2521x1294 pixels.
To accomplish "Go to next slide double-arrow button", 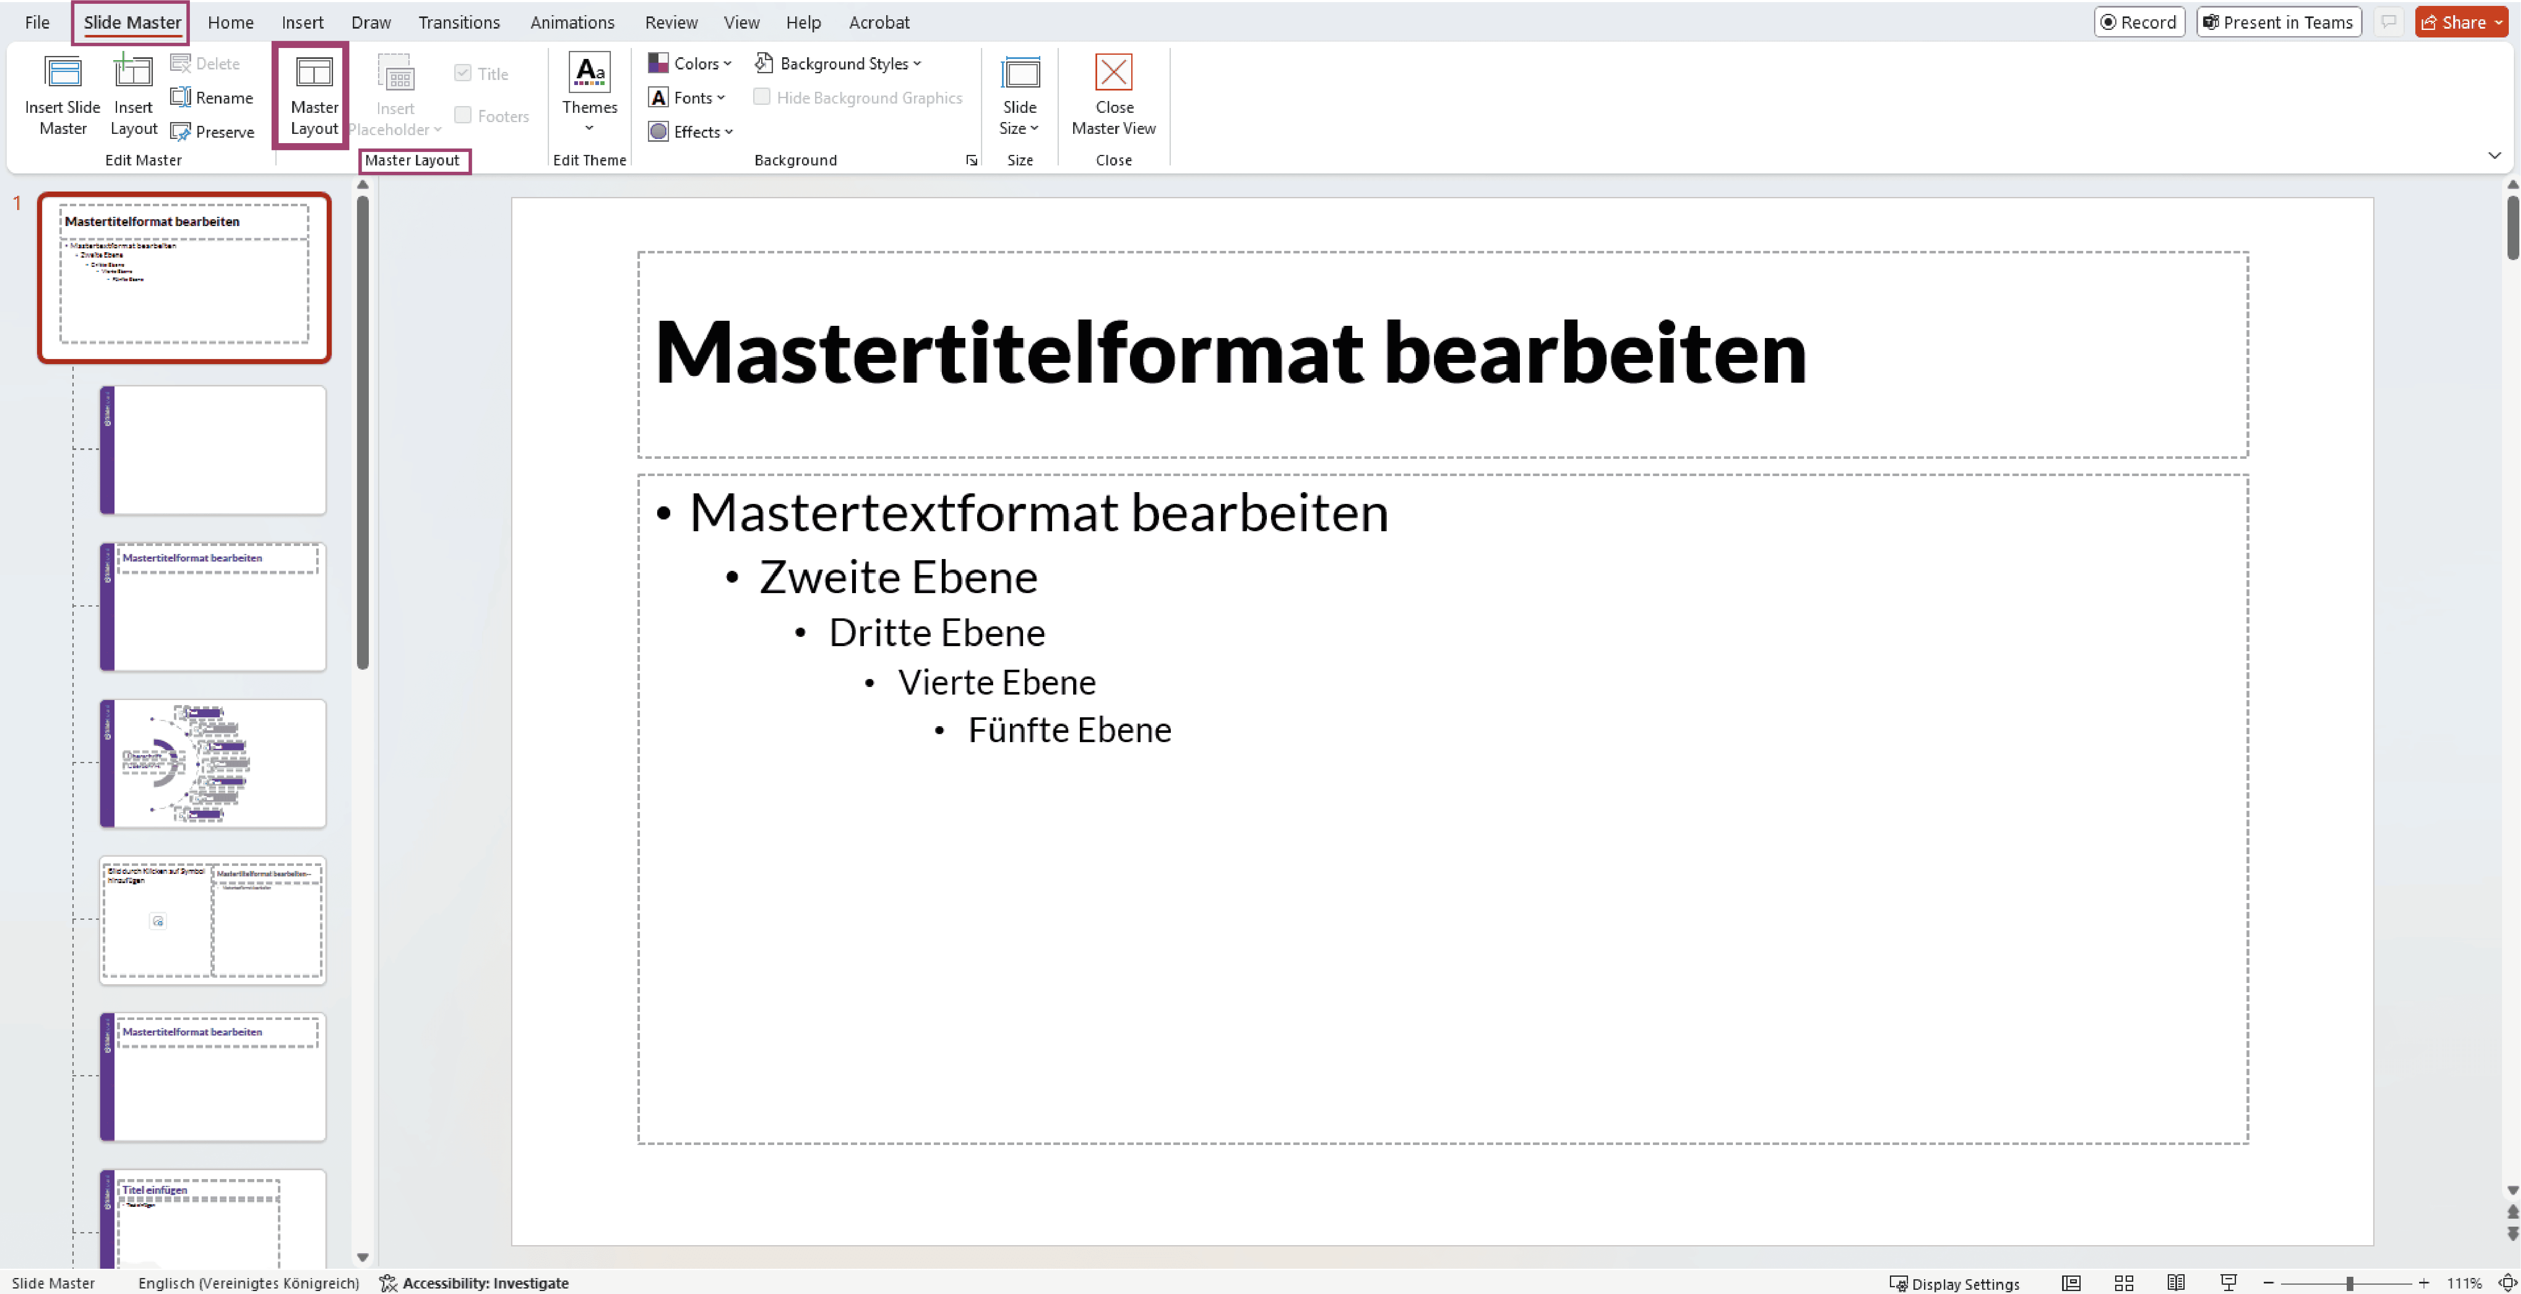I will click(x=2512, y=1234).
